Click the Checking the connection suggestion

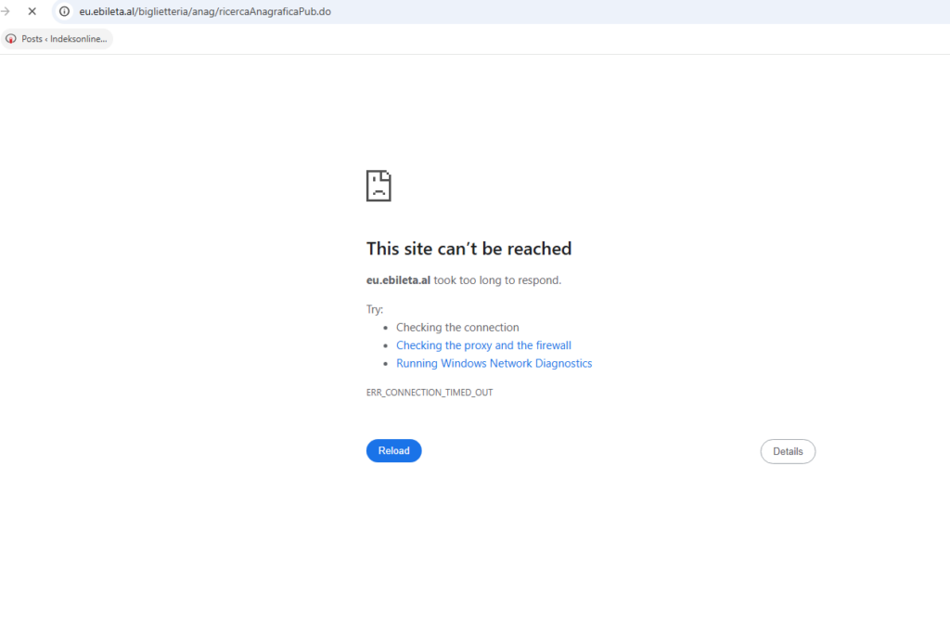coord(457,328)
